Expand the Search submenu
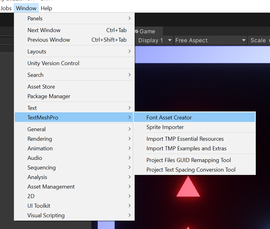This screenshot has width=270, height=229. click(74, 75)
